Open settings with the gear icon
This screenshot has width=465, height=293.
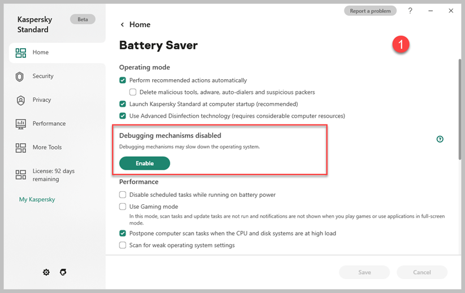46,272
